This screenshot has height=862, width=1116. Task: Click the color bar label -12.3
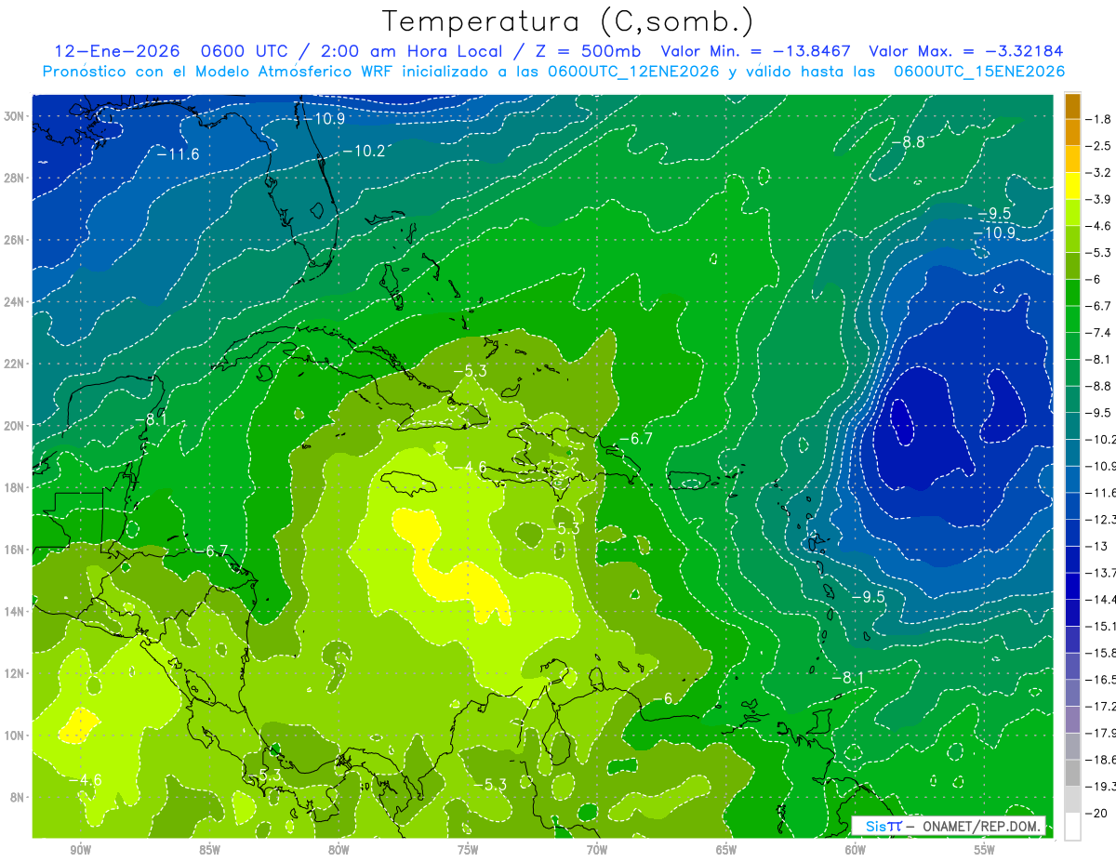1100,520
